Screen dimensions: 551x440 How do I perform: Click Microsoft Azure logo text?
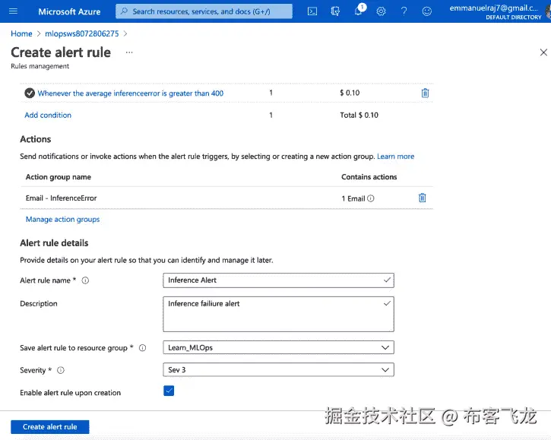coord(69,11)
